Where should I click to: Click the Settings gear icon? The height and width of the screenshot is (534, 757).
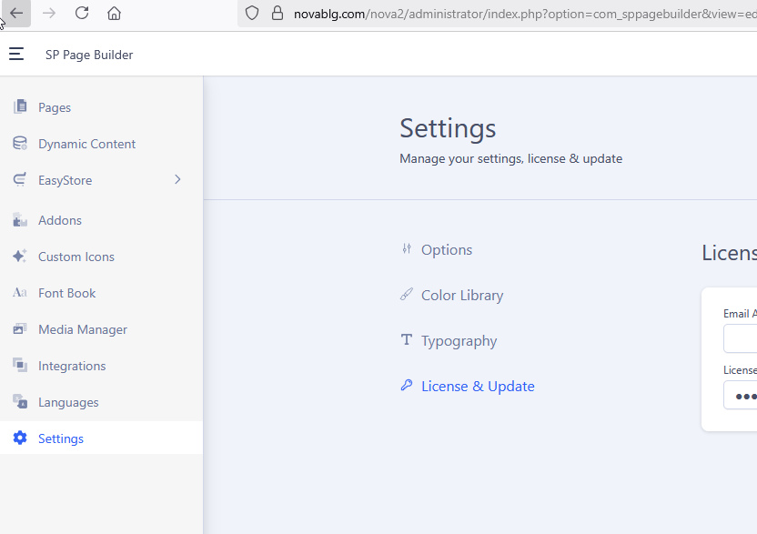[20, 438]
